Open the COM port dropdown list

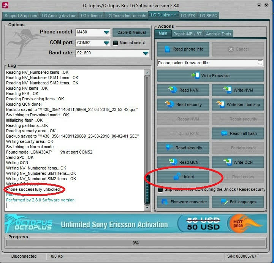[106, 43]
